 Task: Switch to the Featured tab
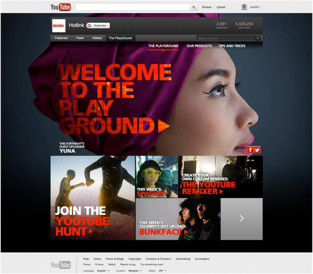[61, 38]
